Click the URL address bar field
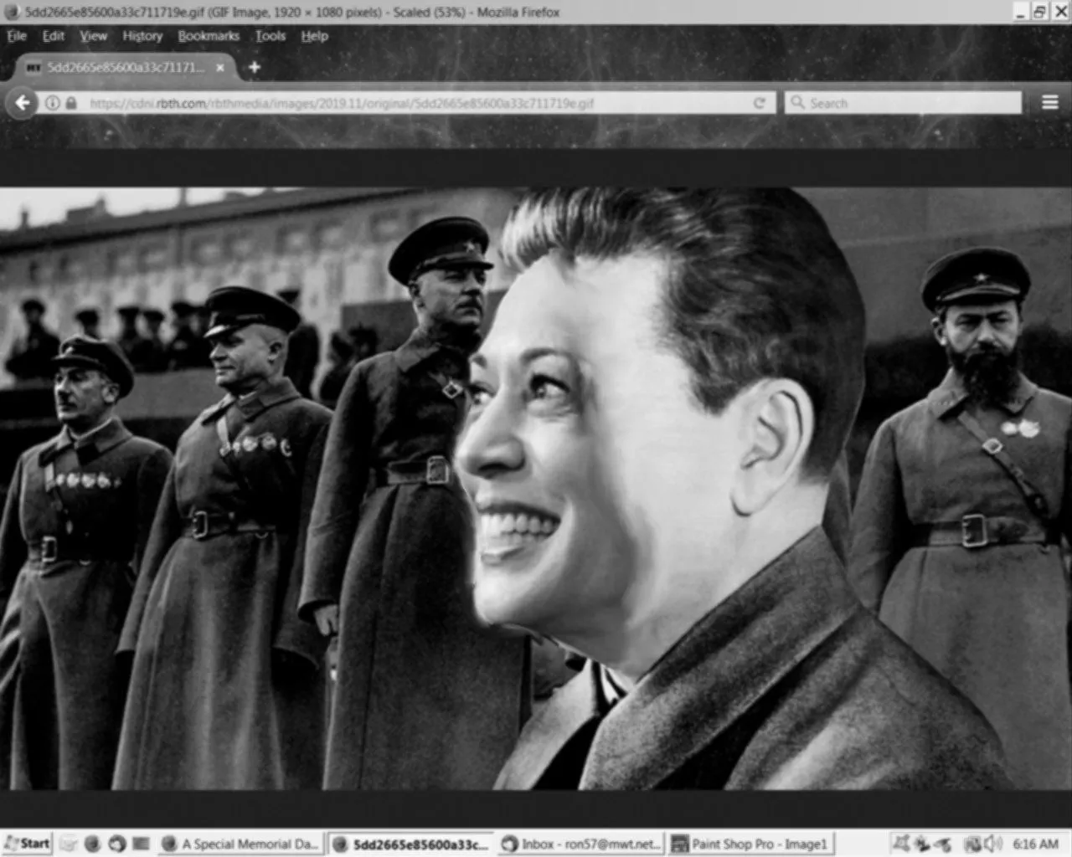This screenshot has width=1072, height=857. [402, 103]
